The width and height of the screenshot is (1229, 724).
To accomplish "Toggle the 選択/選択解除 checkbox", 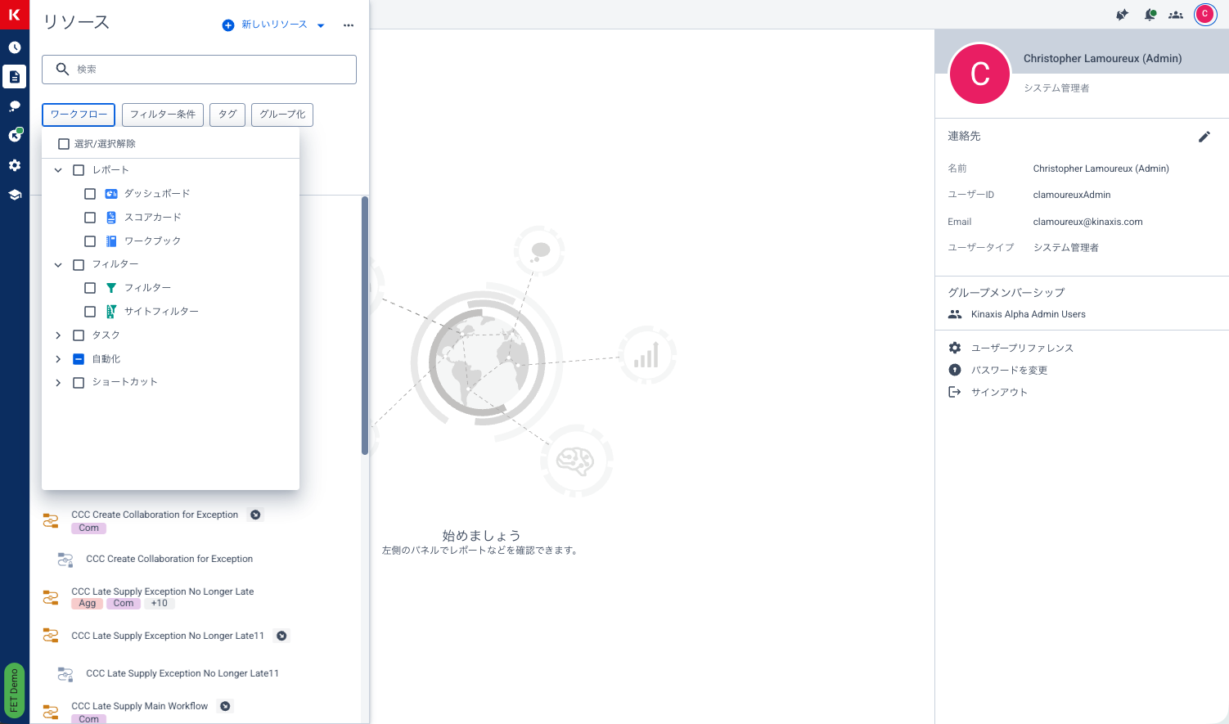I will (64, 144).
